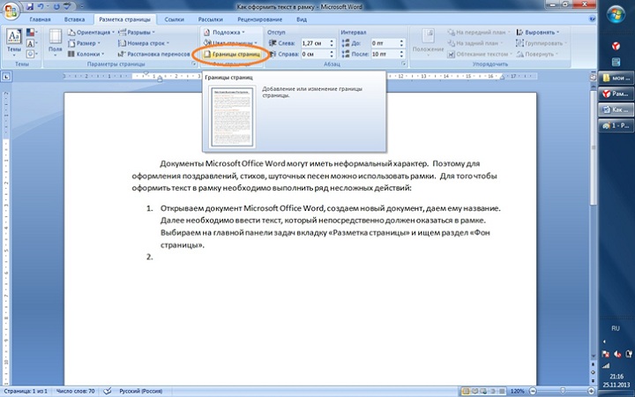The height and width of the screenshot is (397, 635).
Task: Click the Границы страниц button
Action: pos(232,54)
